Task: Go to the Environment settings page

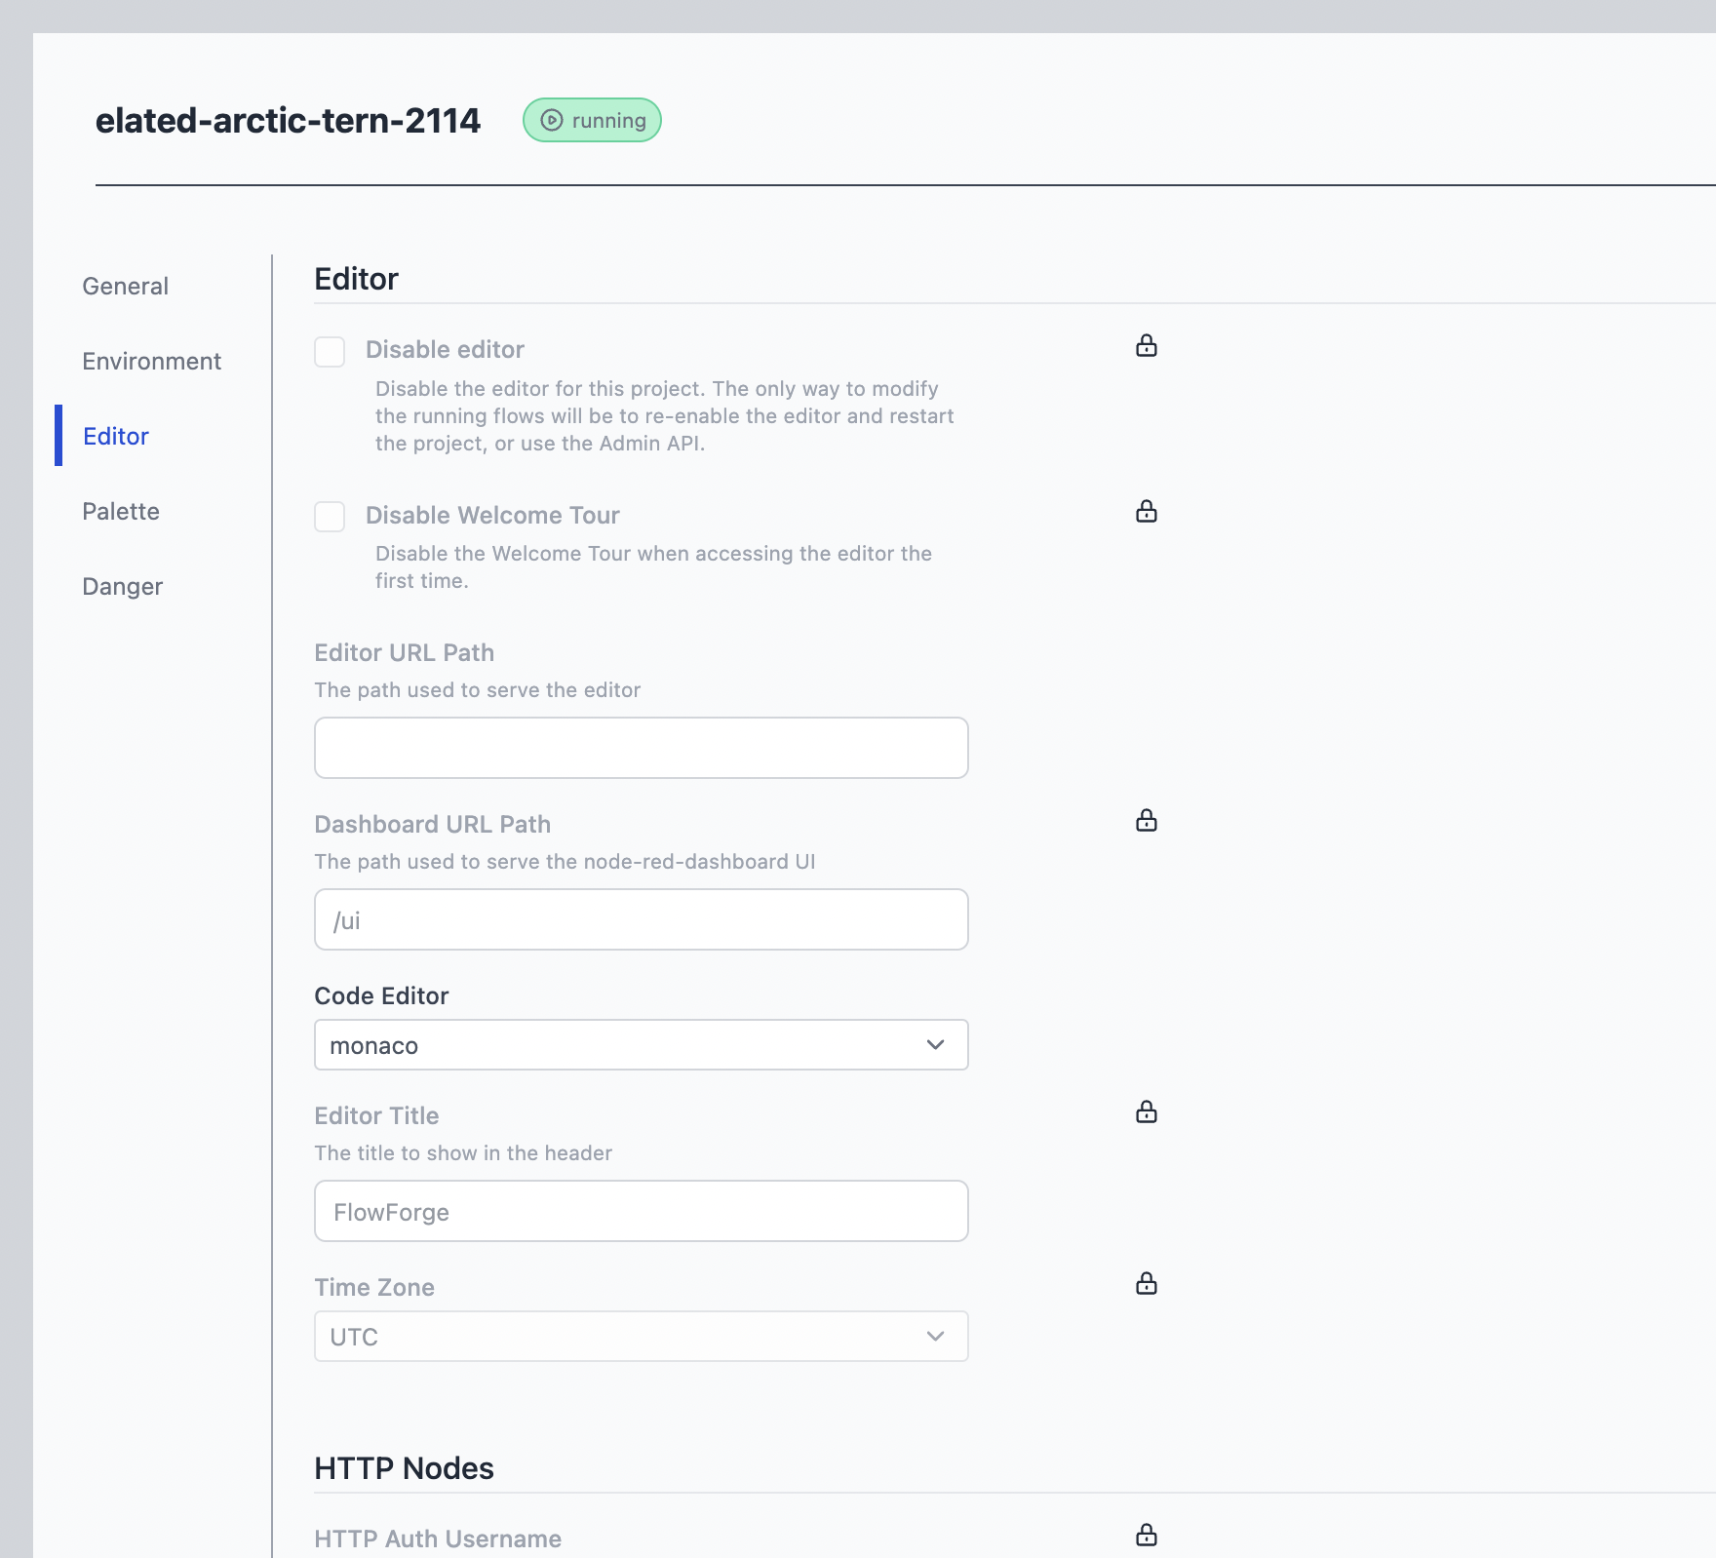Action: point(151,361)
